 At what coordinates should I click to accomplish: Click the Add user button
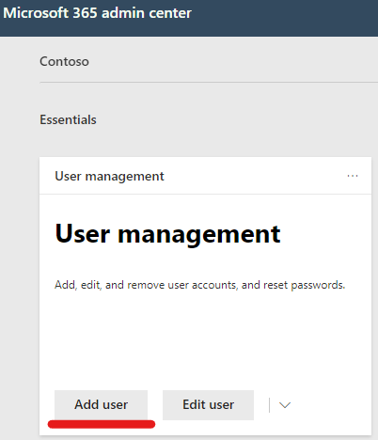pos(101,404)
